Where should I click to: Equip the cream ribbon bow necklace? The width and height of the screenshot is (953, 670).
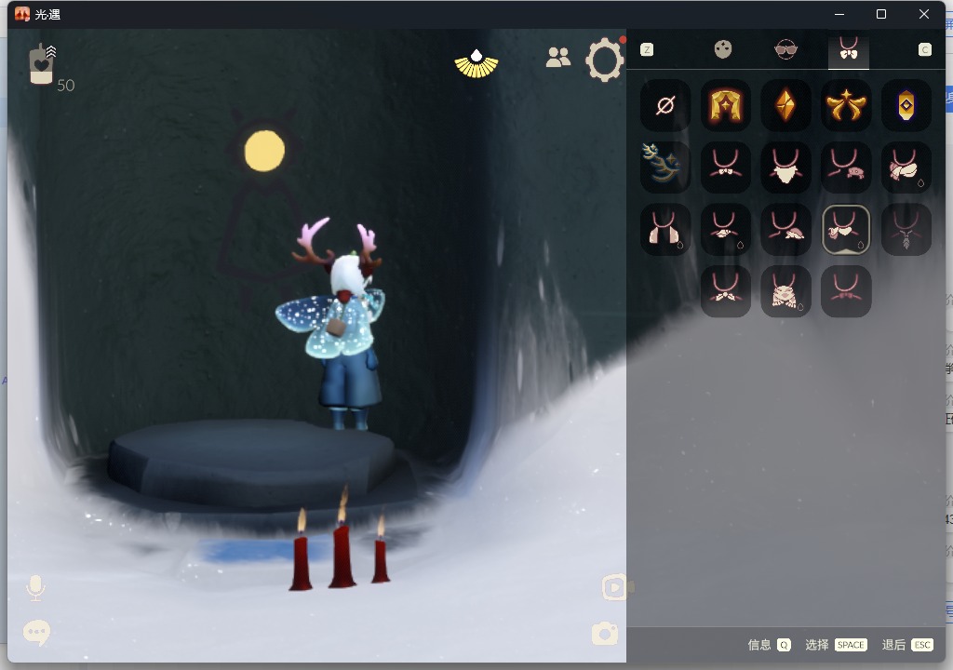726,291
